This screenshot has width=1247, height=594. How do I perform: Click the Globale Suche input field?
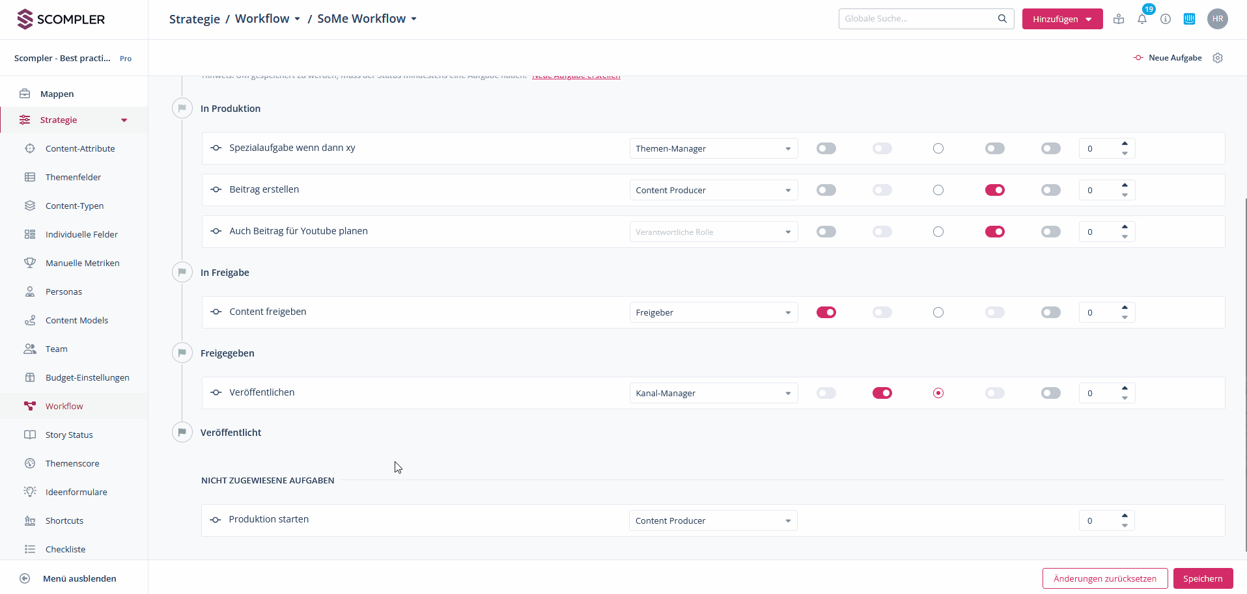[x=918, y=19]
